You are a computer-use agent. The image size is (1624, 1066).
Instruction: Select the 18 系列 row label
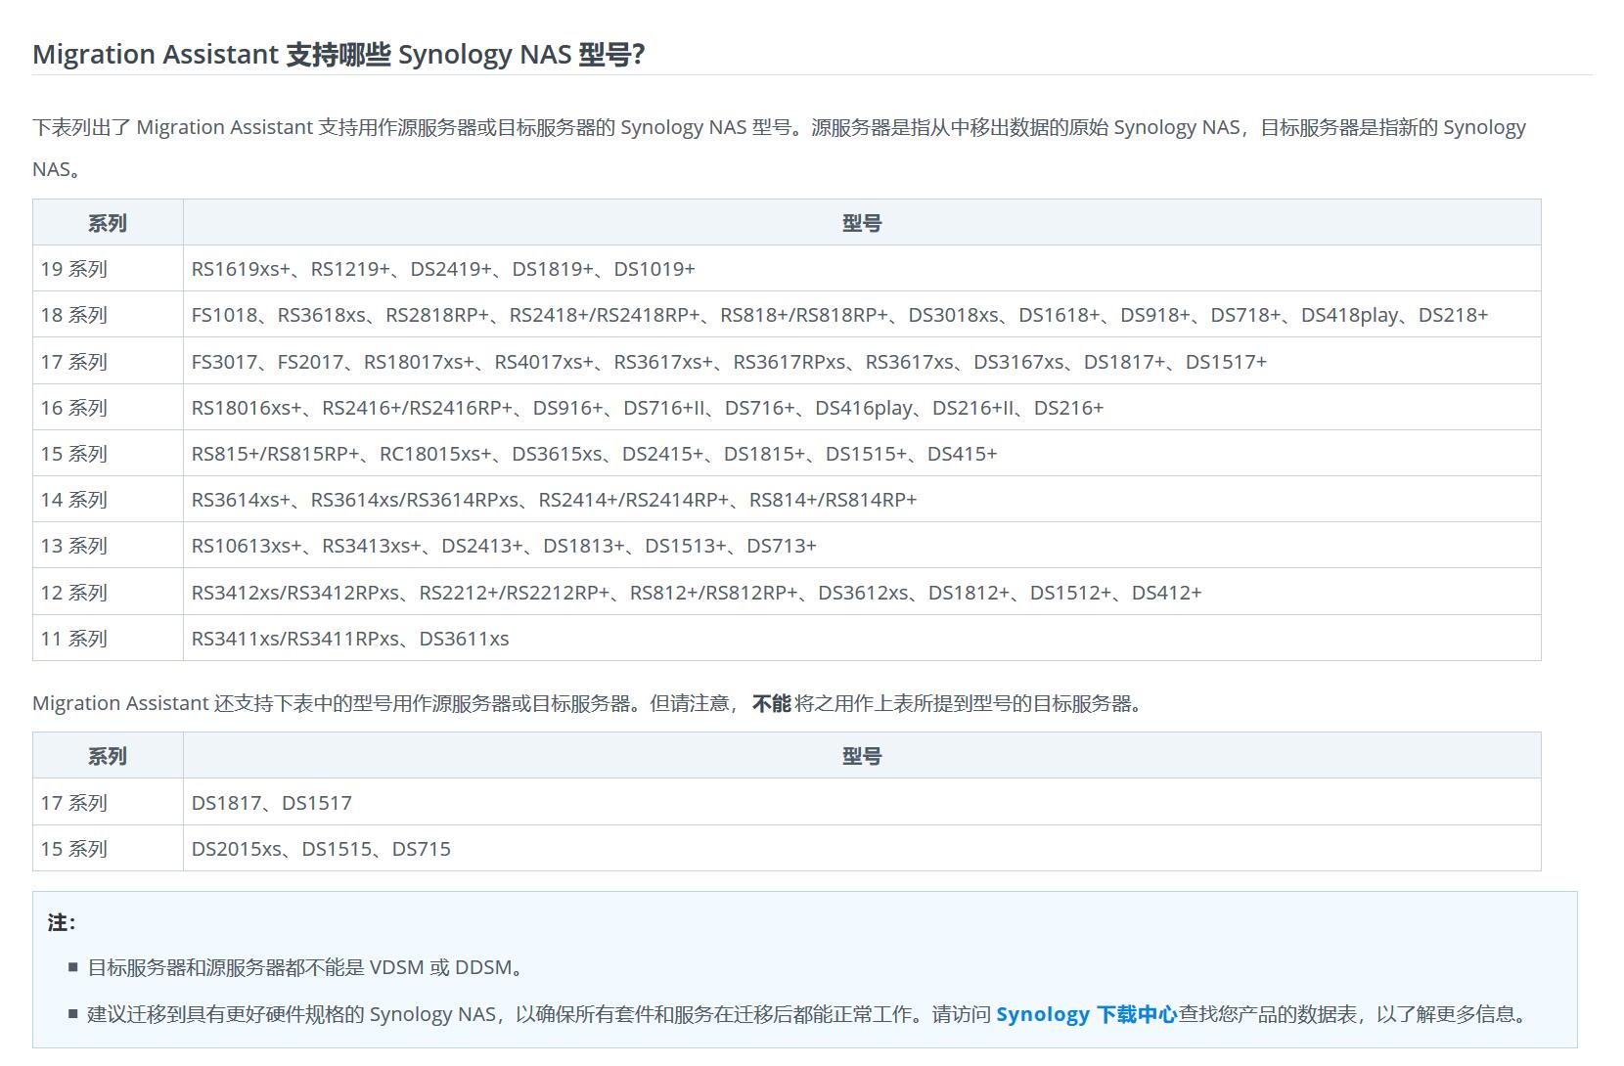coord(108,315)
